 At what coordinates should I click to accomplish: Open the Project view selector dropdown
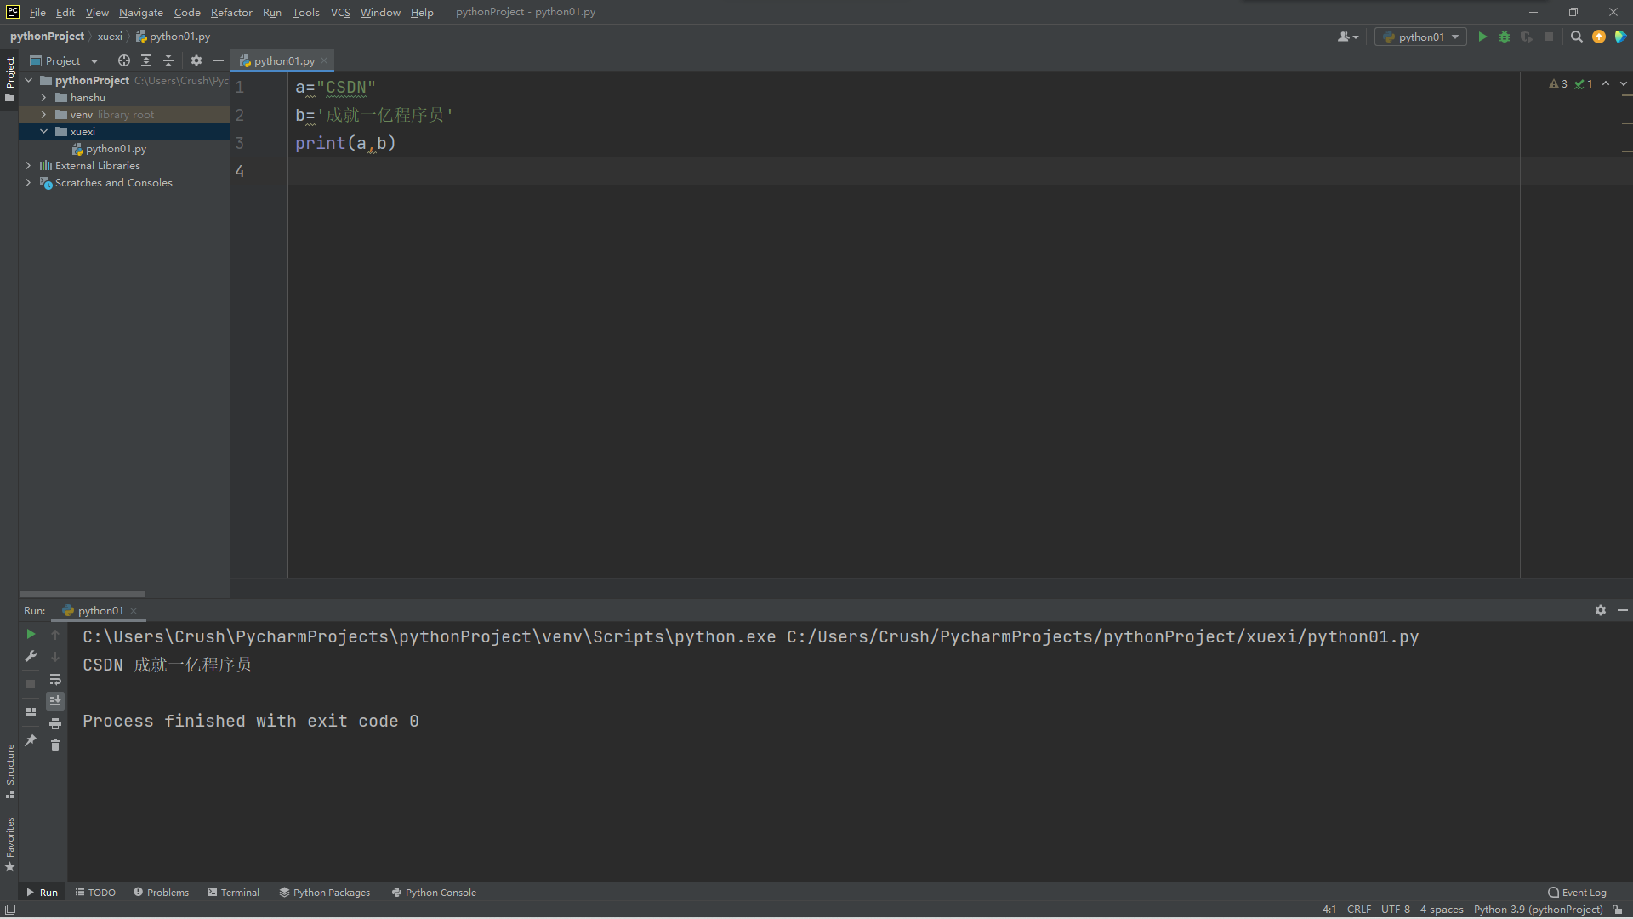[65, 60]
